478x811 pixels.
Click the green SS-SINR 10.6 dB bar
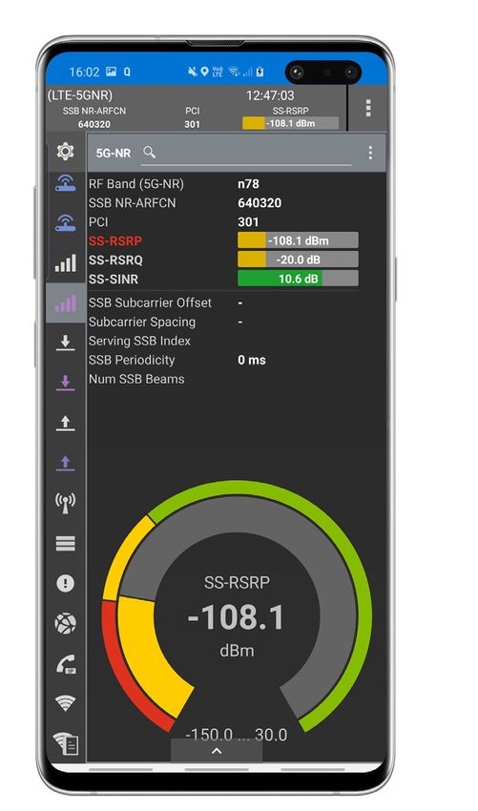coord(298,279)
